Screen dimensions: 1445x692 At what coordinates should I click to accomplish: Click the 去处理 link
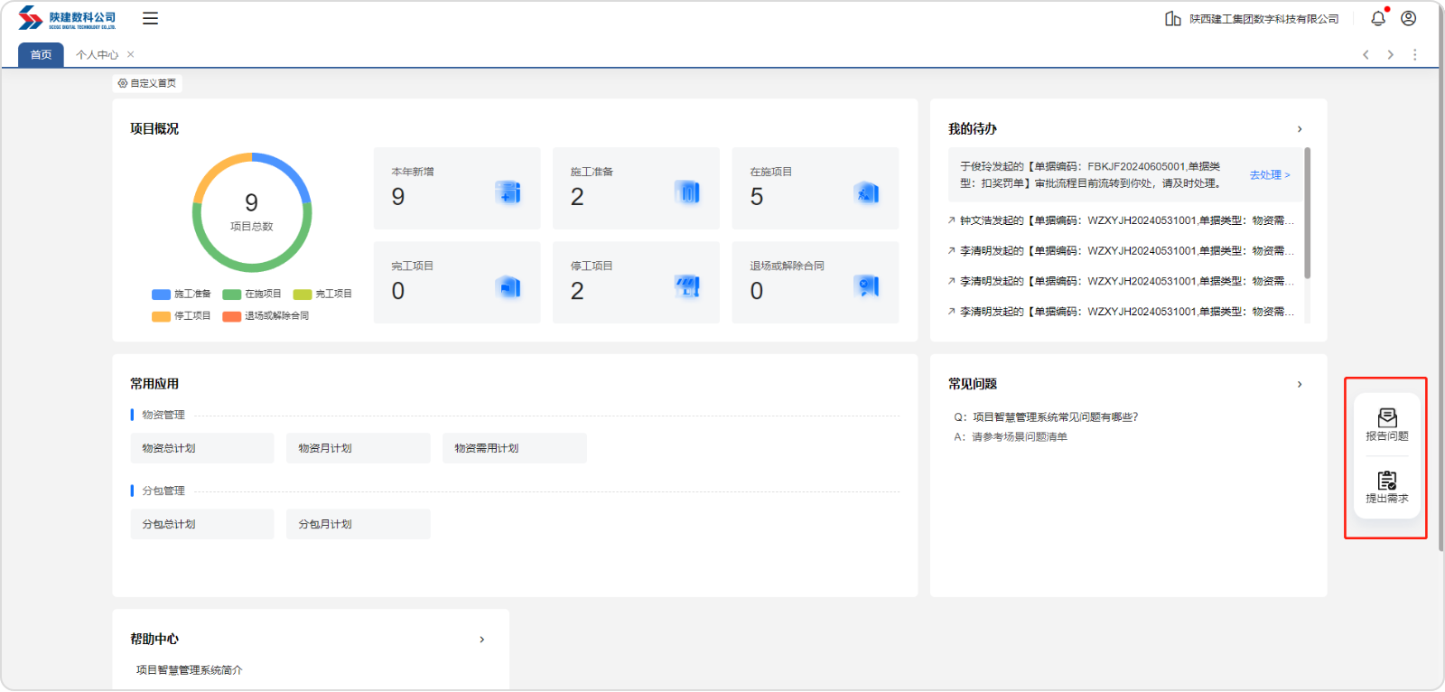tap(1269, 175)
